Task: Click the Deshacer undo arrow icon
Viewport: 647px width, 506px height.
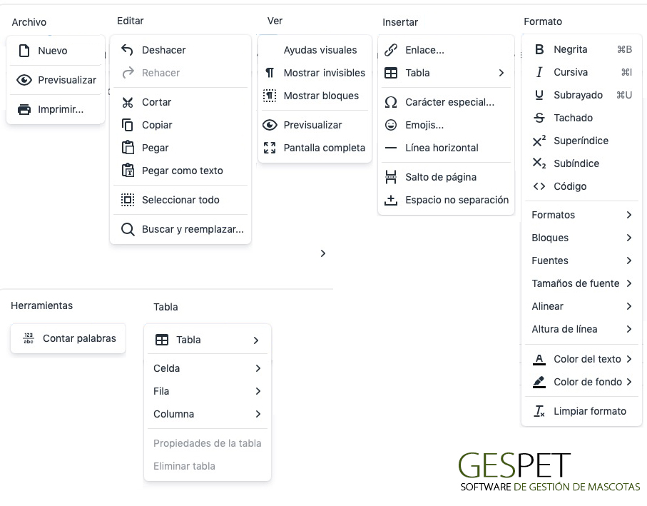Action: point(127,50)
